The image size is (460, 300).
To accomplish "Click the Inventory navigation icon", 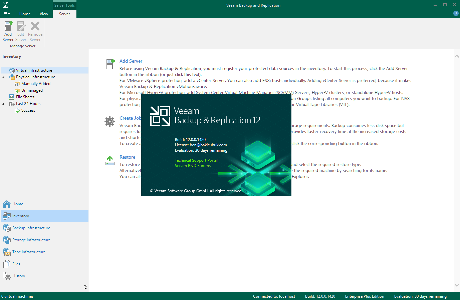I will [x=7, y=216].
